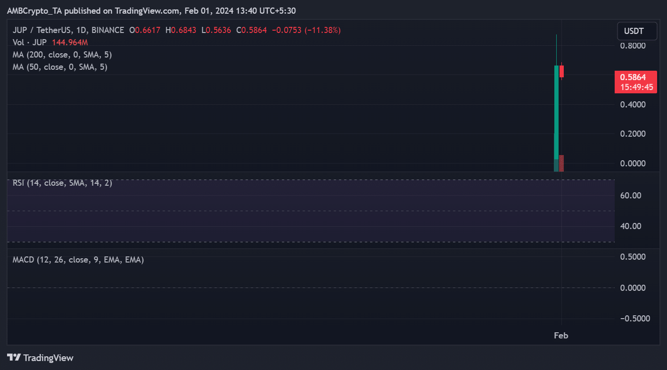This screenshot has width=667, height=370.
Task: Click the −0.0753 (−11.38%) change value
Action: pos(306,30)
